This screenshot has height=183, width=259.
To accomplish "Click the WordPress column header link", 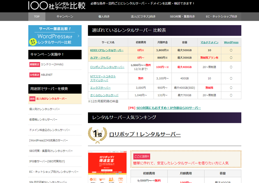I will pos(231,42).
